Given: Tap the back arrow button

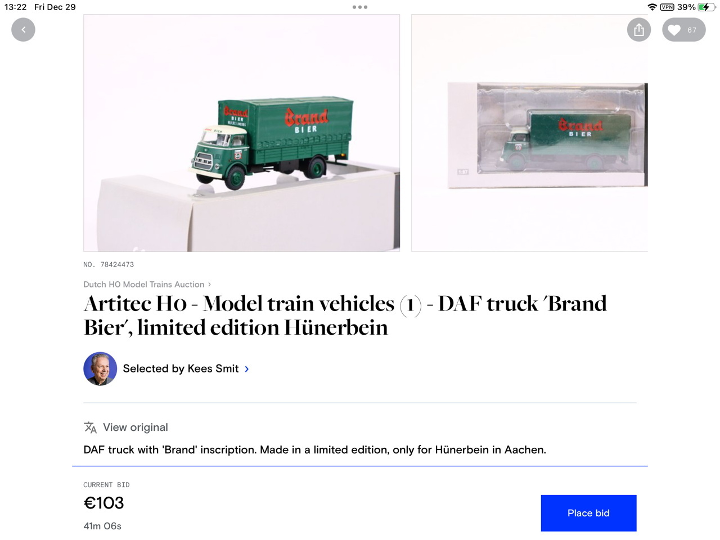Looking at the screenshot, I should pyautogui.click(x=23, y=30).
